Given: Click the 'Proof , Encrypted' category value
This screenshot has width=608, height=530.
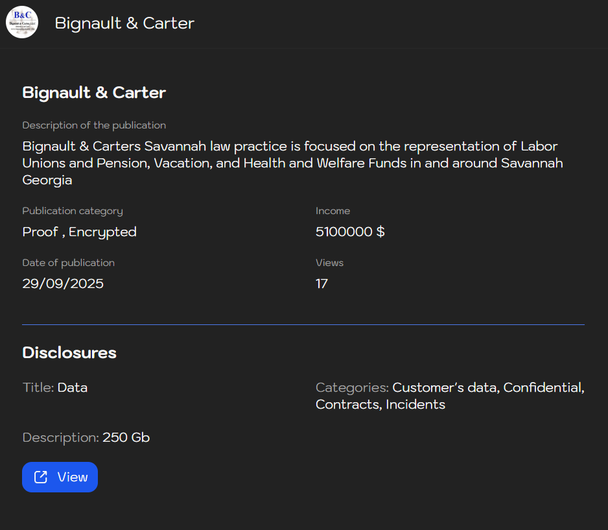Looking at the screenshot, I should [x=79, y=232].
